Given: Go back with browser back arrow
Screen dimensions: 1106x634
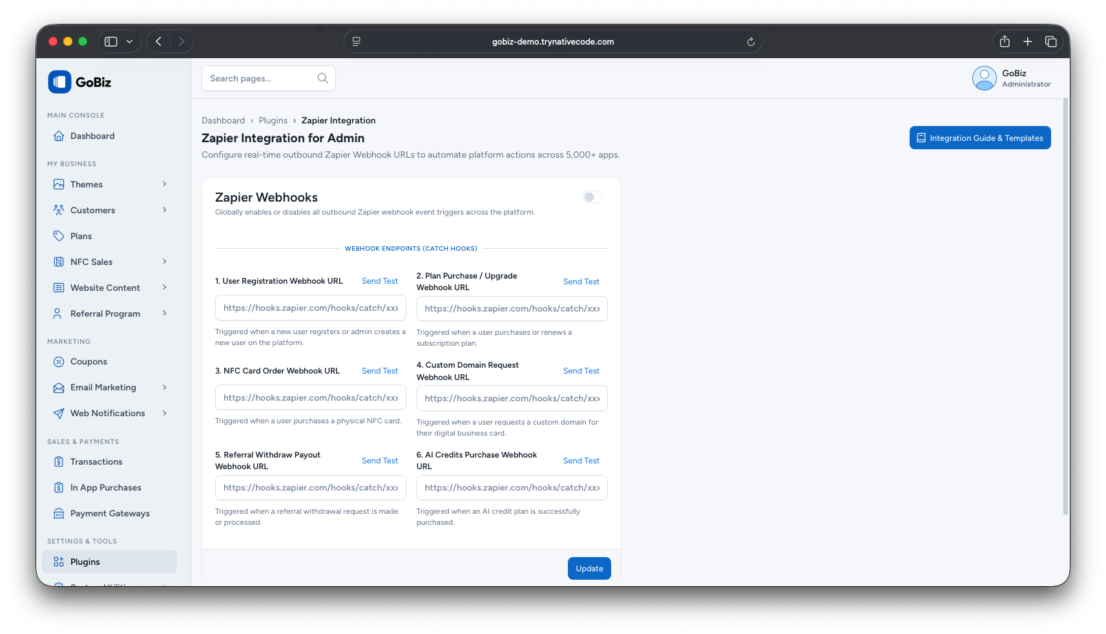Looking at the screenshot, I should (158, 41).
